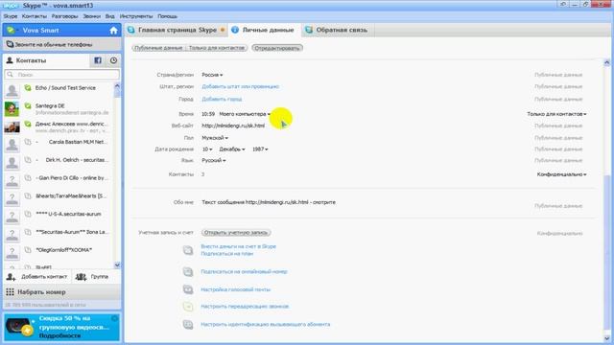Follow Добавить штат или провинцию link

[x=241, y=86]
